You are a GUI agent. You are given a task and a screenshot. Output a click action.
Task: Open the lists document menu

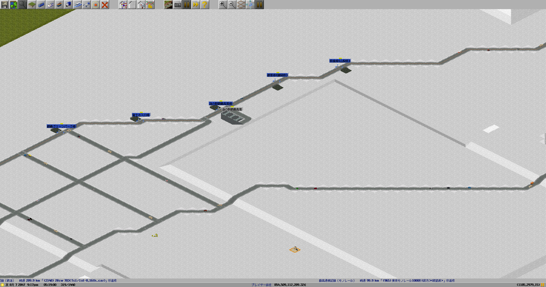point(132,5)
